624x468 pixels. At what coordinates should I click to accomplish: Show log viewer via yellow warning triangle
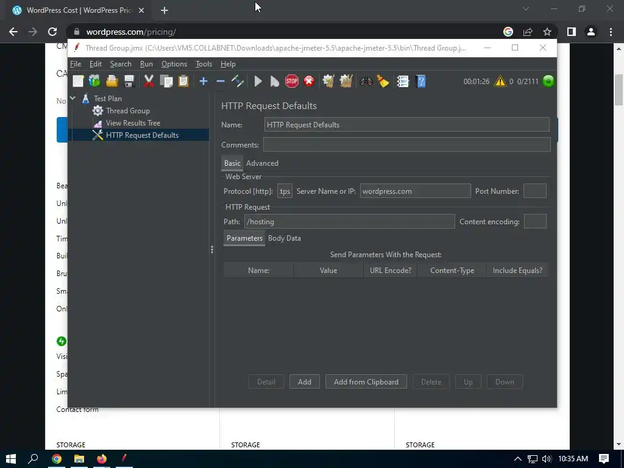click(500, 81)
